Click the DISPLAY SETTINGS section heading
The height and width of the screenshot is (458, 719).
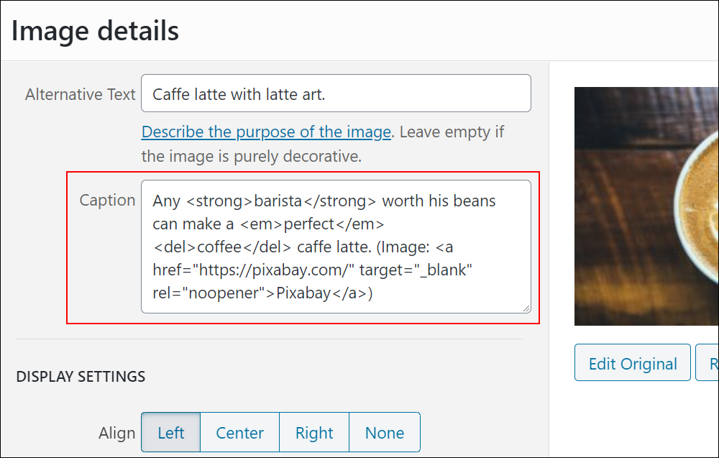(x=81, y=377)
